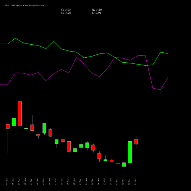
Task: Select the green candlestick above 24 Nov
Action: 87,145
